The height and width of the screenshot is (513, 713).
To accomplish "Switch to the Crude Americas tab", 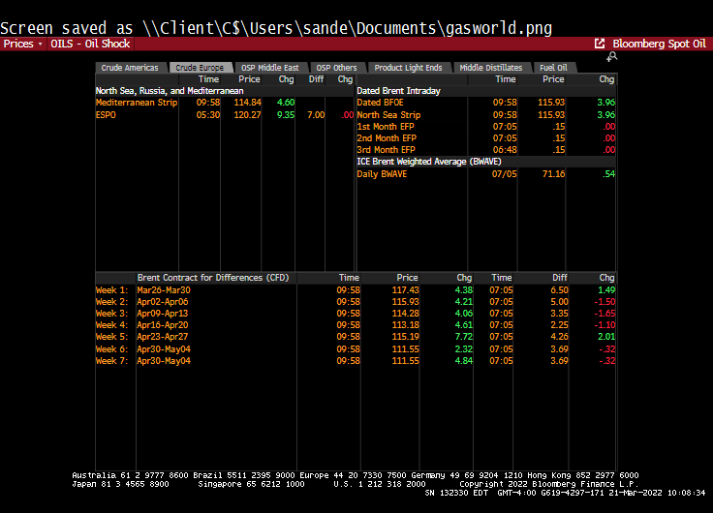I will click(130, 68).
